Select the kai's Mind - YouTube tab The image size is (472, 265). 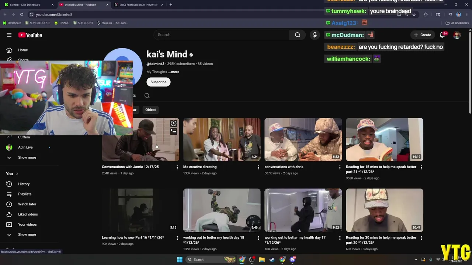84,5
